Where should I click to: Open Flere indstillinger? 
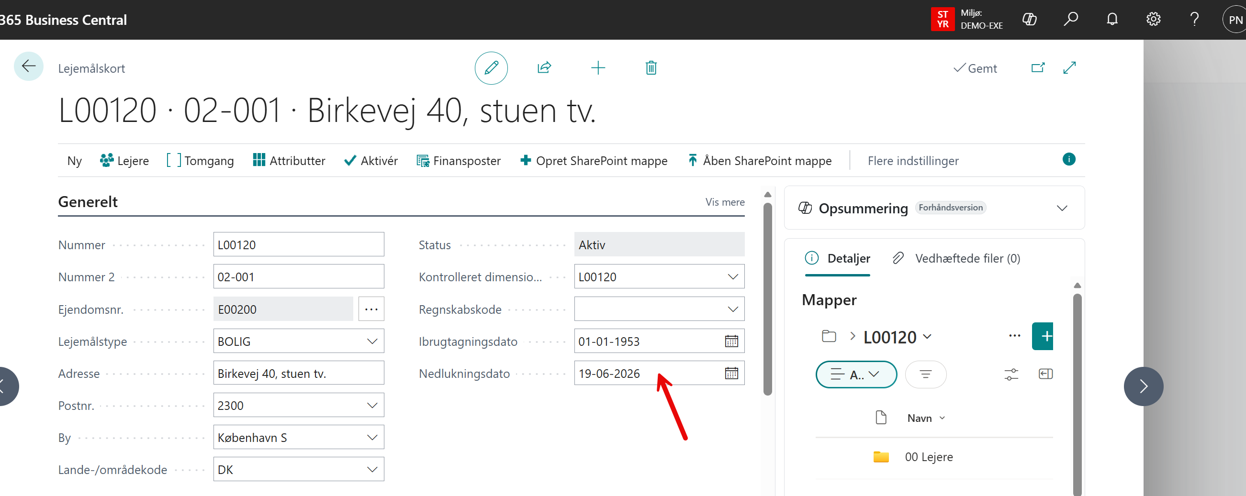click(x=913, y=161)
